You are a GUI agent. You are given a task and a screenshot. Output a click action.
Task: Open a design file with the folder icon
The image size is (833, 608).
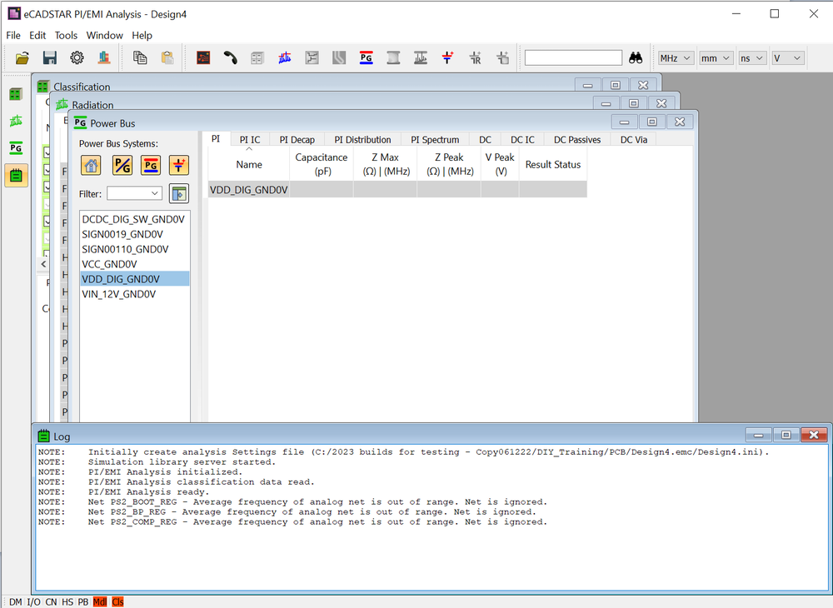pos(22,57)
